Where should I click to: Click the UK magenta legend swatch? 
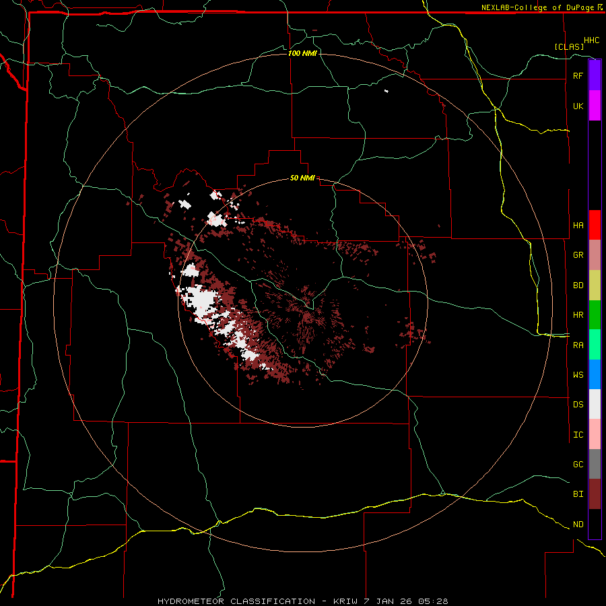tap(595, 106)
